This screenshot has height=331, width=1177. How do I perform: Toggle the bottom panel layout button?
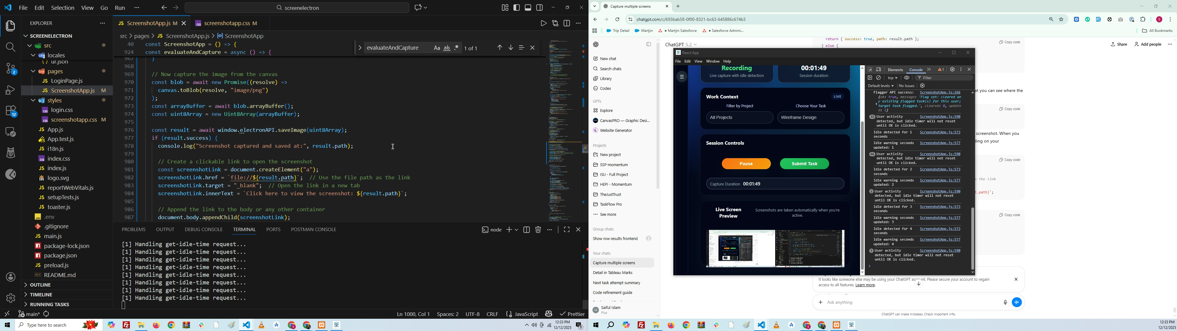tap(528, 8)
